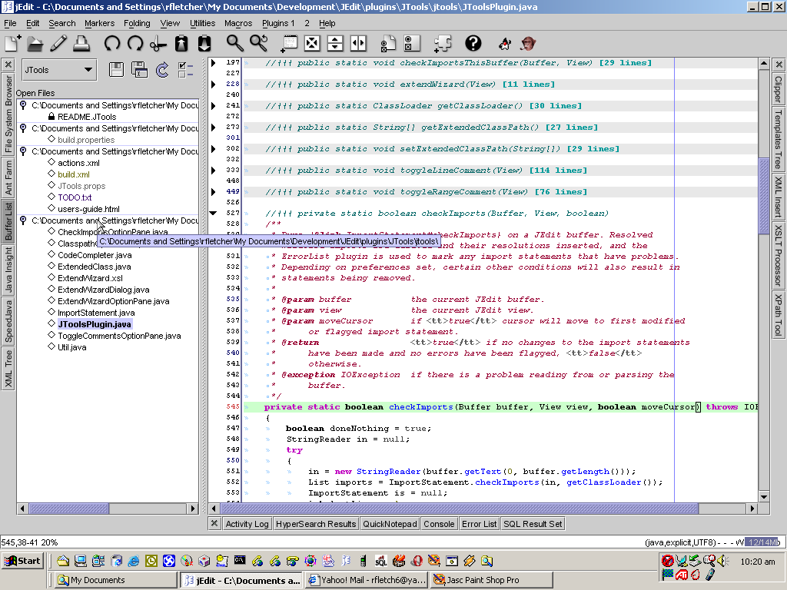Expand the checkImportsThisBuffer folded section
This screenshot has width=787, height=590.
point(214,62)
